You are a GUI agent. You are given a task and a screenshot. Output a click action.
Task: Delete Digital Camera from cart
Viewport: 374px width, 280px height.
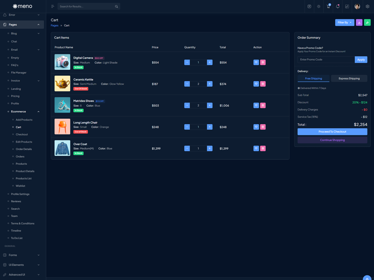pyautogui.click(x=263, y=63)
